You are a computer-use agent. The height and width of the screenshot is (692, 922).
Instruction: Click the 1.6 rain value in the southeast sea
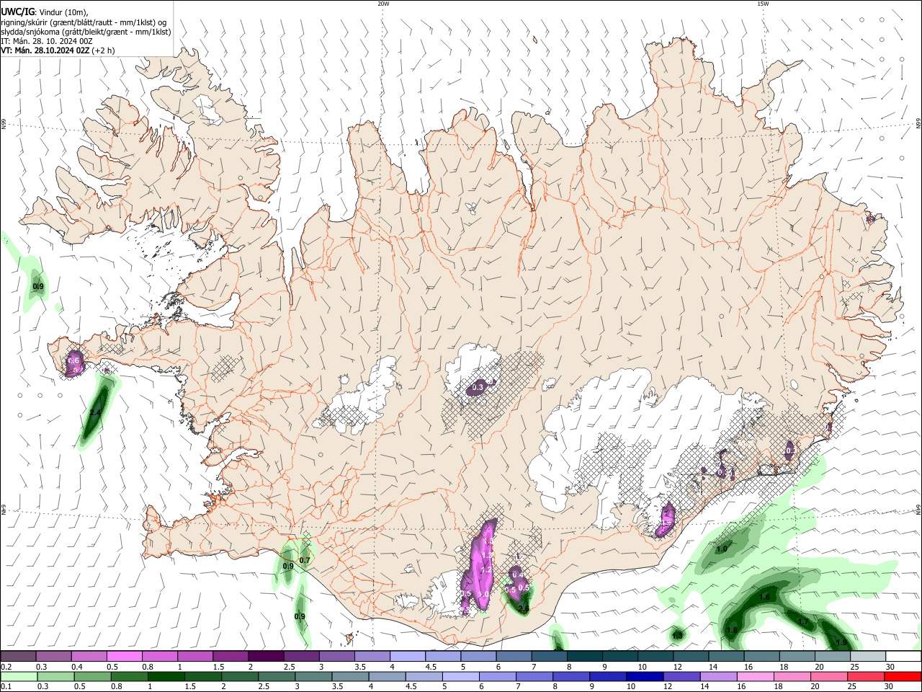(x=765, y=598)
